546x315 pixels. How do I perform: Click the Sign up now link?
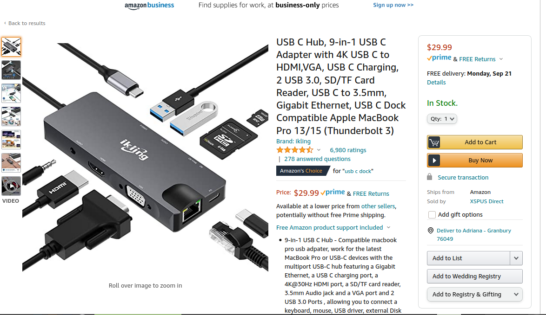click(393, 5)
